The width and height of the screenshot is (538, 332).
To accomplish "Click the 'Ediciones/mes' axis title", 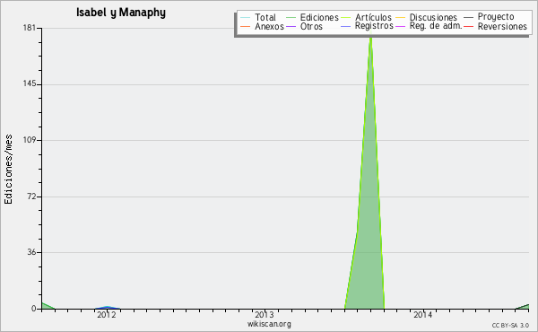I will [8, 170].
